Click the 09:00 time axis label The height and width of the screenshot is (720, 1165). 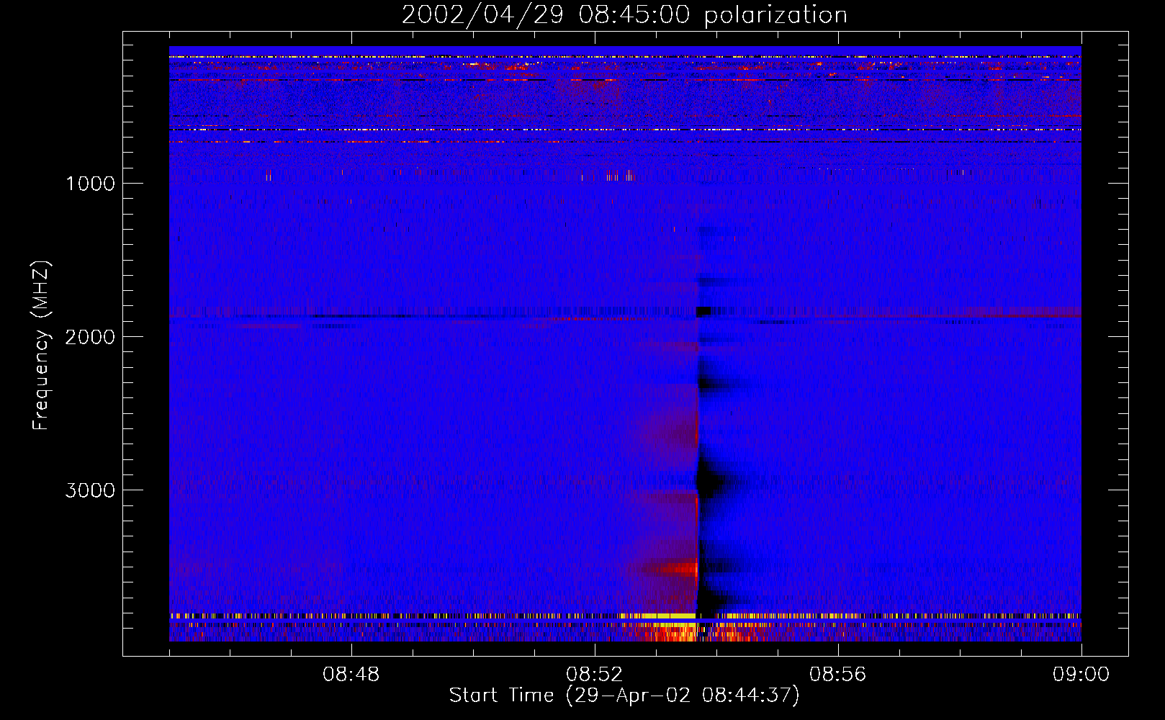tap(1081, 675)
